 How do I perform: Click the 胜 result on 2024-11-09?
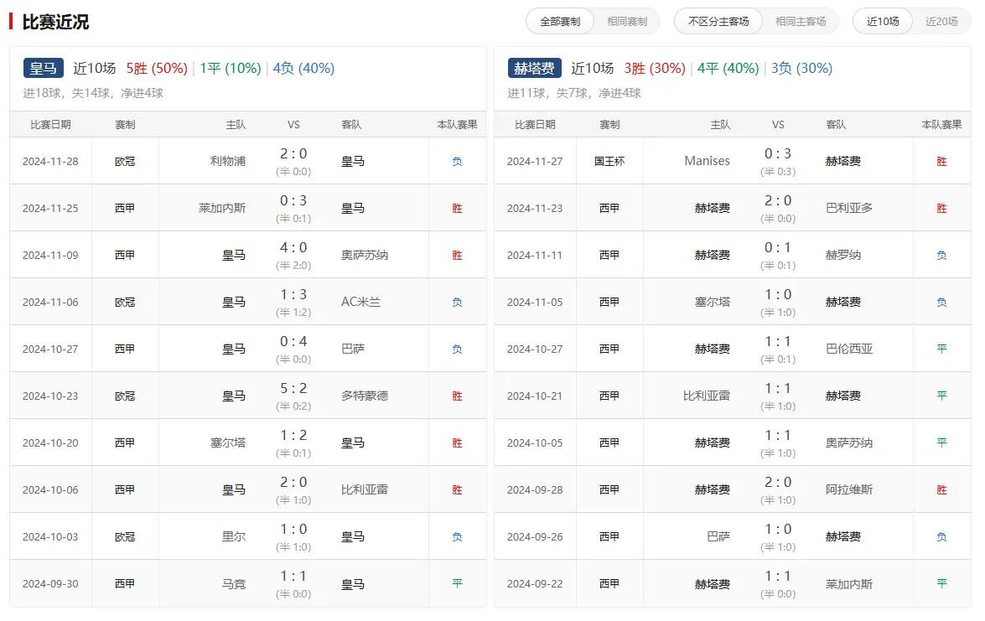(458, 255)
